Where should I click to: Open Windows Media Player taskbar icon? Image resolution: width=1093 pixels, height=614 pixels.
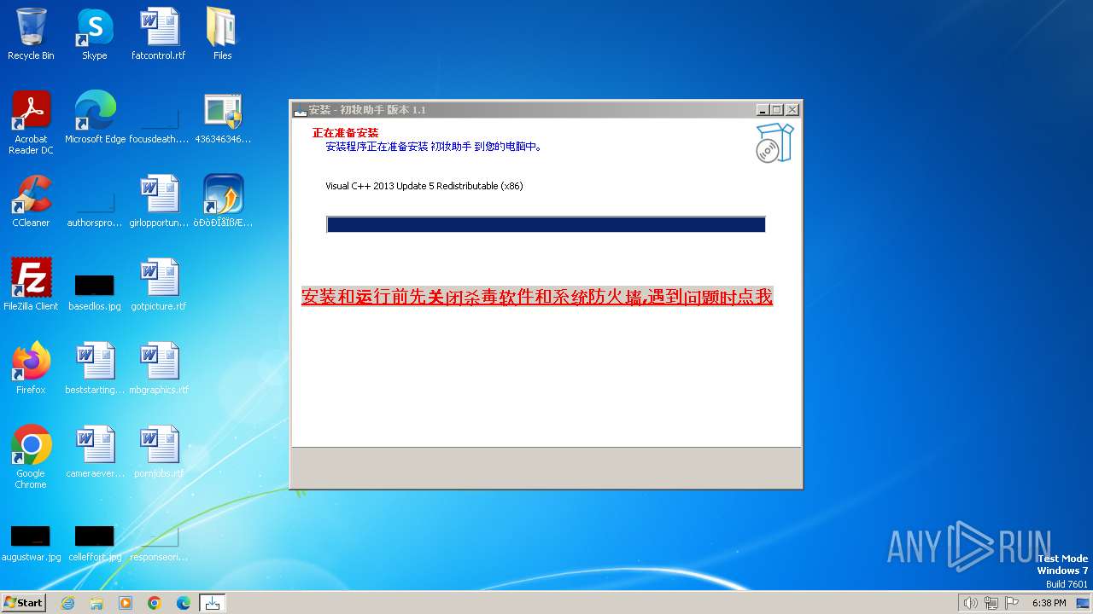[126, 603]
